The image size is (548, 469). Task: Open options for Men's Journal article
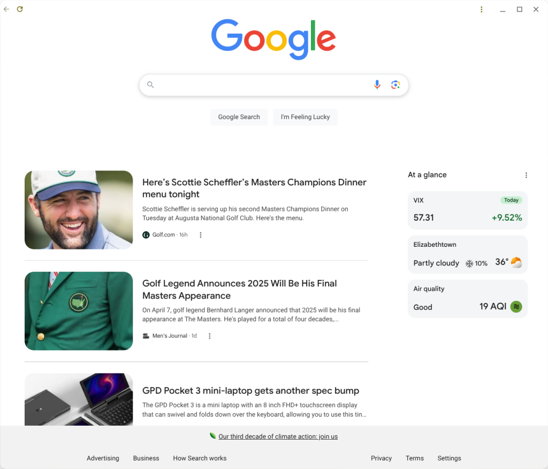210,336
